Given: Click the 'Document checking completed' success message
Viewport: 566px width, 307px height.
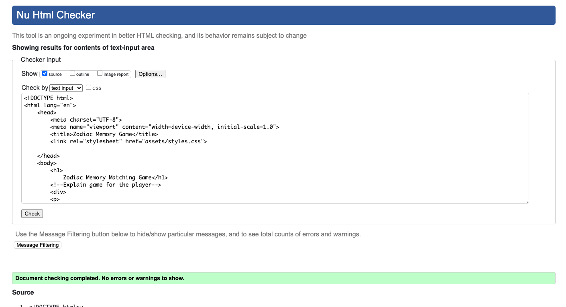Looking at the screenshot, I should tap(284, 278).
